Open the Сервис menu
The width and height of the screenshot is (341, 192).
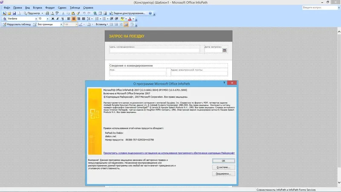click(x=62, y=8)
